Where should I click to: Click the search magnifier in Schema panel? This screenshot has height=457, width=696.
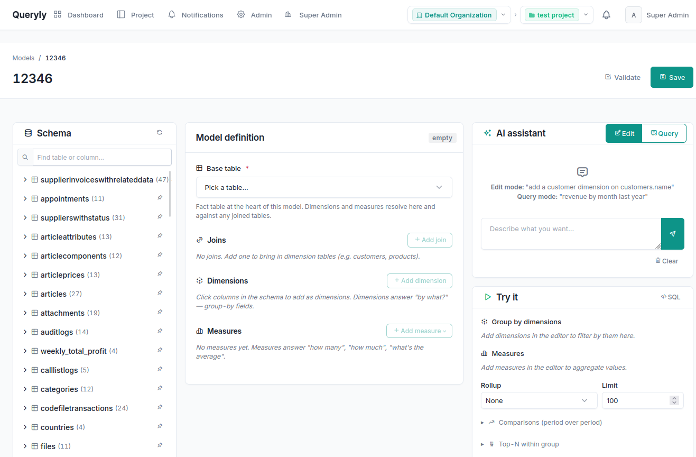pyautogui.click(x=25, y=157)
